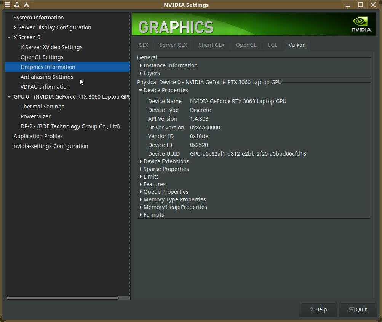Open nvidia-settings Configuration page
This screenshot has width=382, height=322.
tap(51, 146)
